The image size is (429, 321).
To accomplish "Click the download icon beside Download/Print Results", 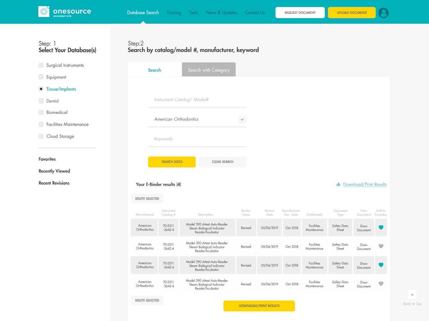I will click(x=338, y=184).
